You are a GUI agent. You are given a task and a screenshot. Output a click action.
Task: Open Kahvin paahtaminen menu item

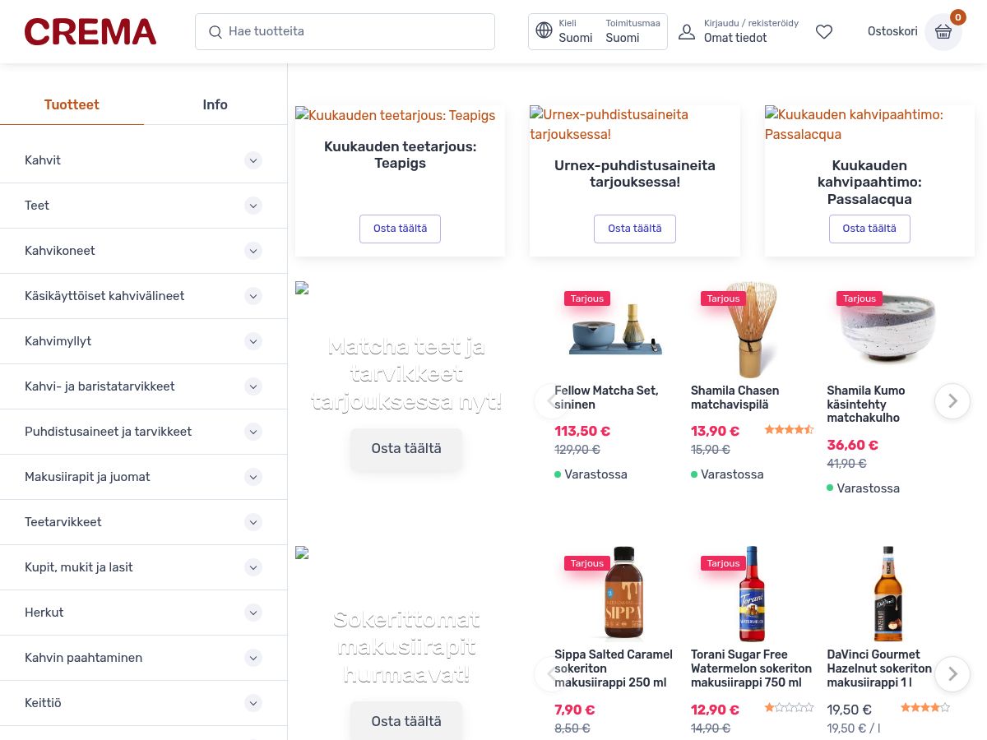pos(83,658)
